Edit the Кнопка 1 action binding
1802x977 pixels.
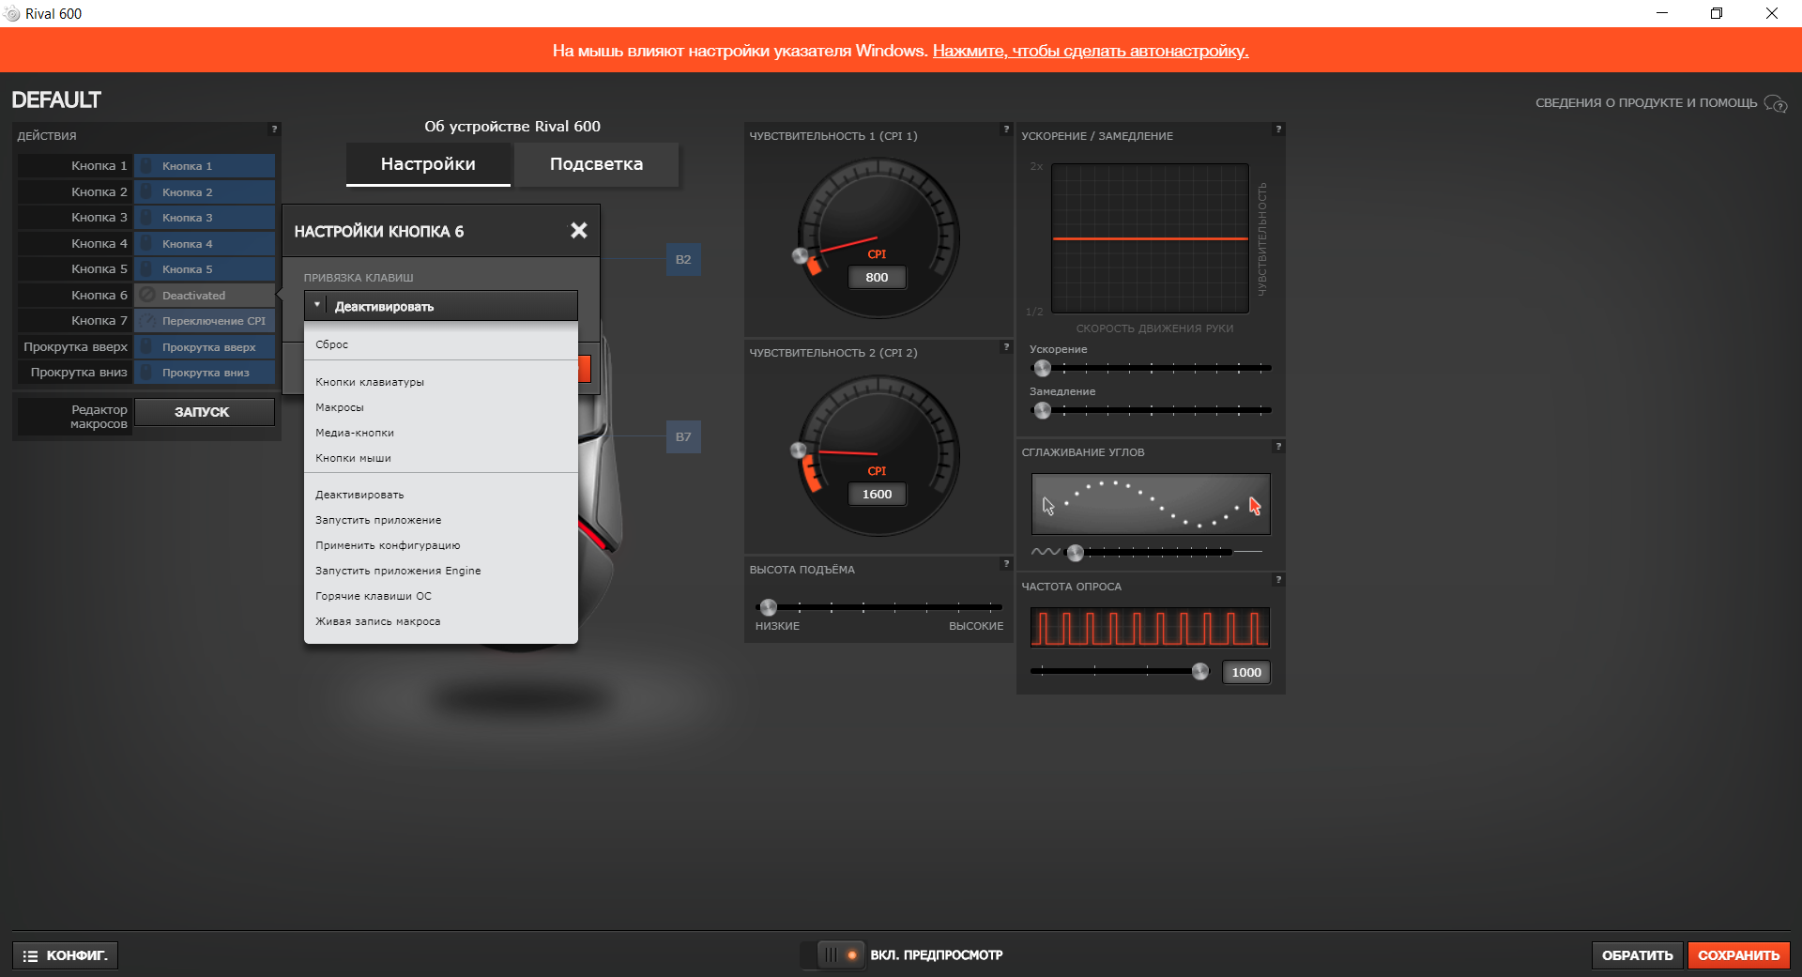point(205,166)
